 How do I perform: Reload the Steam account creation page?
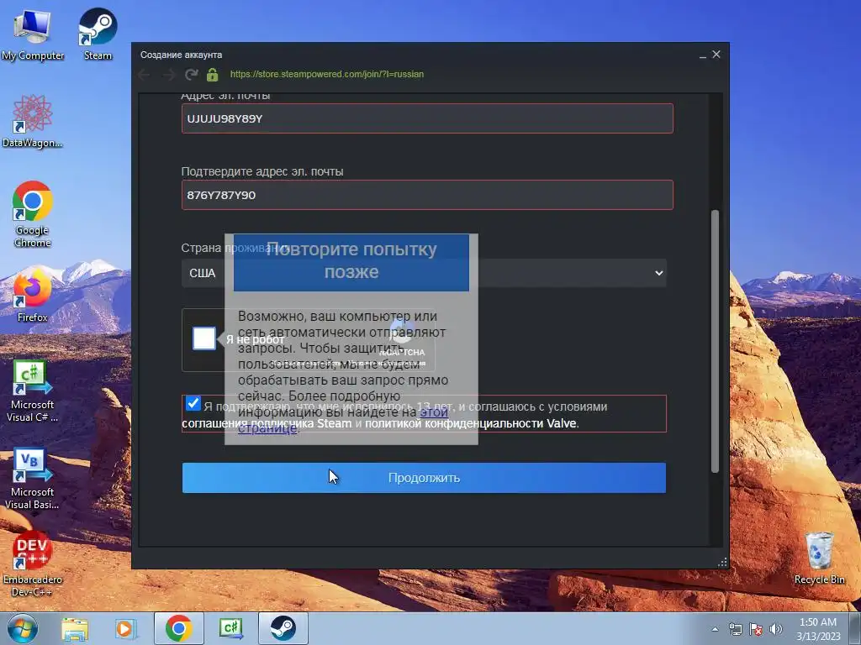tap(191, 75)
